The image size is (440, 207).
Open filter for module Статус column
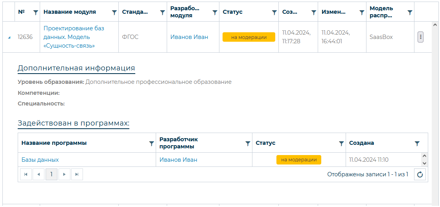[x=274, y=13]
